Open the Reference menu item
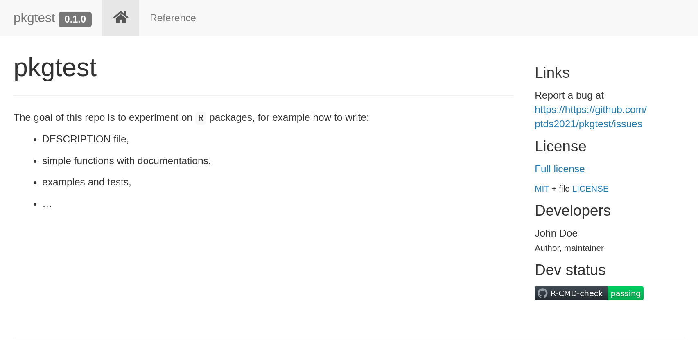 tap(173, 18)
